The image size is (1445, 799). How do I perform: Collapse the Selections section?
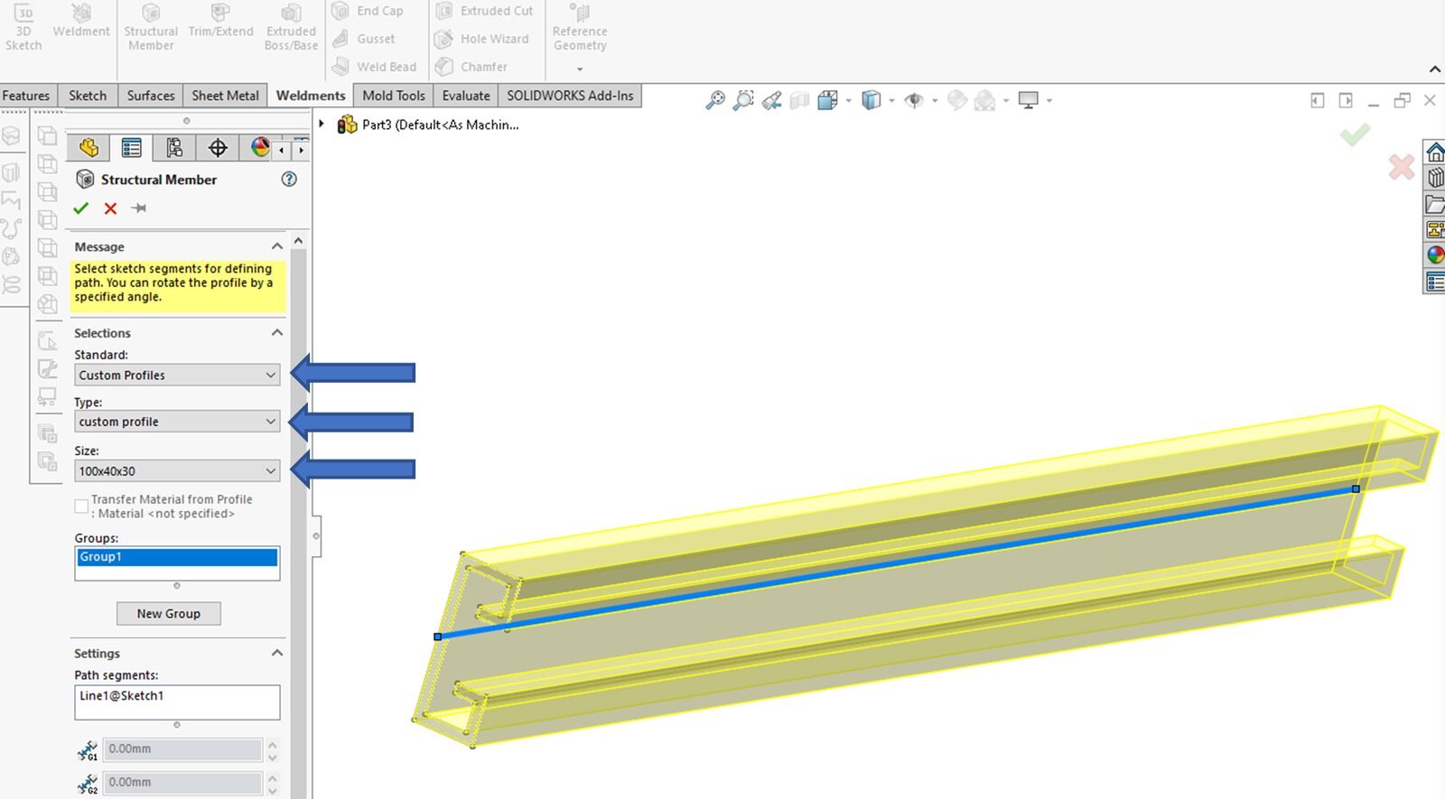click(277, 333)
